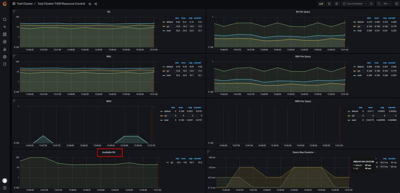
Task: Open the WRU Per Query panel menu
Action: click(303, 101)
